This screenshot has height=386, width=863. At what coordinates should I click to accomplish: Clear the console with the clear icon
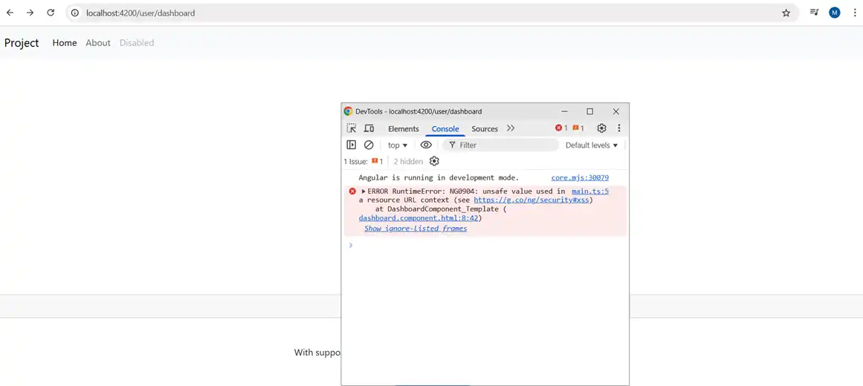369,145
